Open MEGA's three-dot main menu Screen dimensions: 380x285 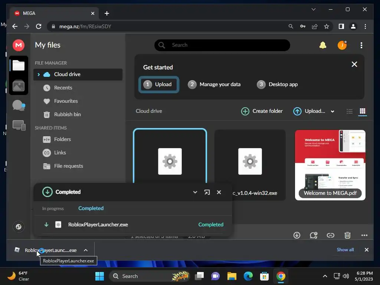(x=361, y=45)
